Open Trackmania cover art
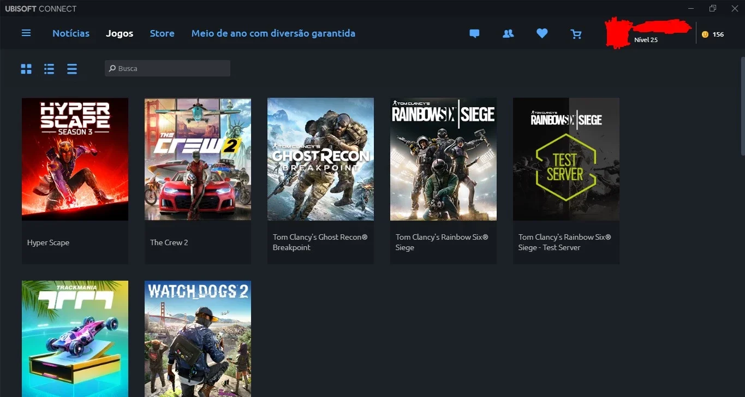Screen dimensions: 745x397 75,339
